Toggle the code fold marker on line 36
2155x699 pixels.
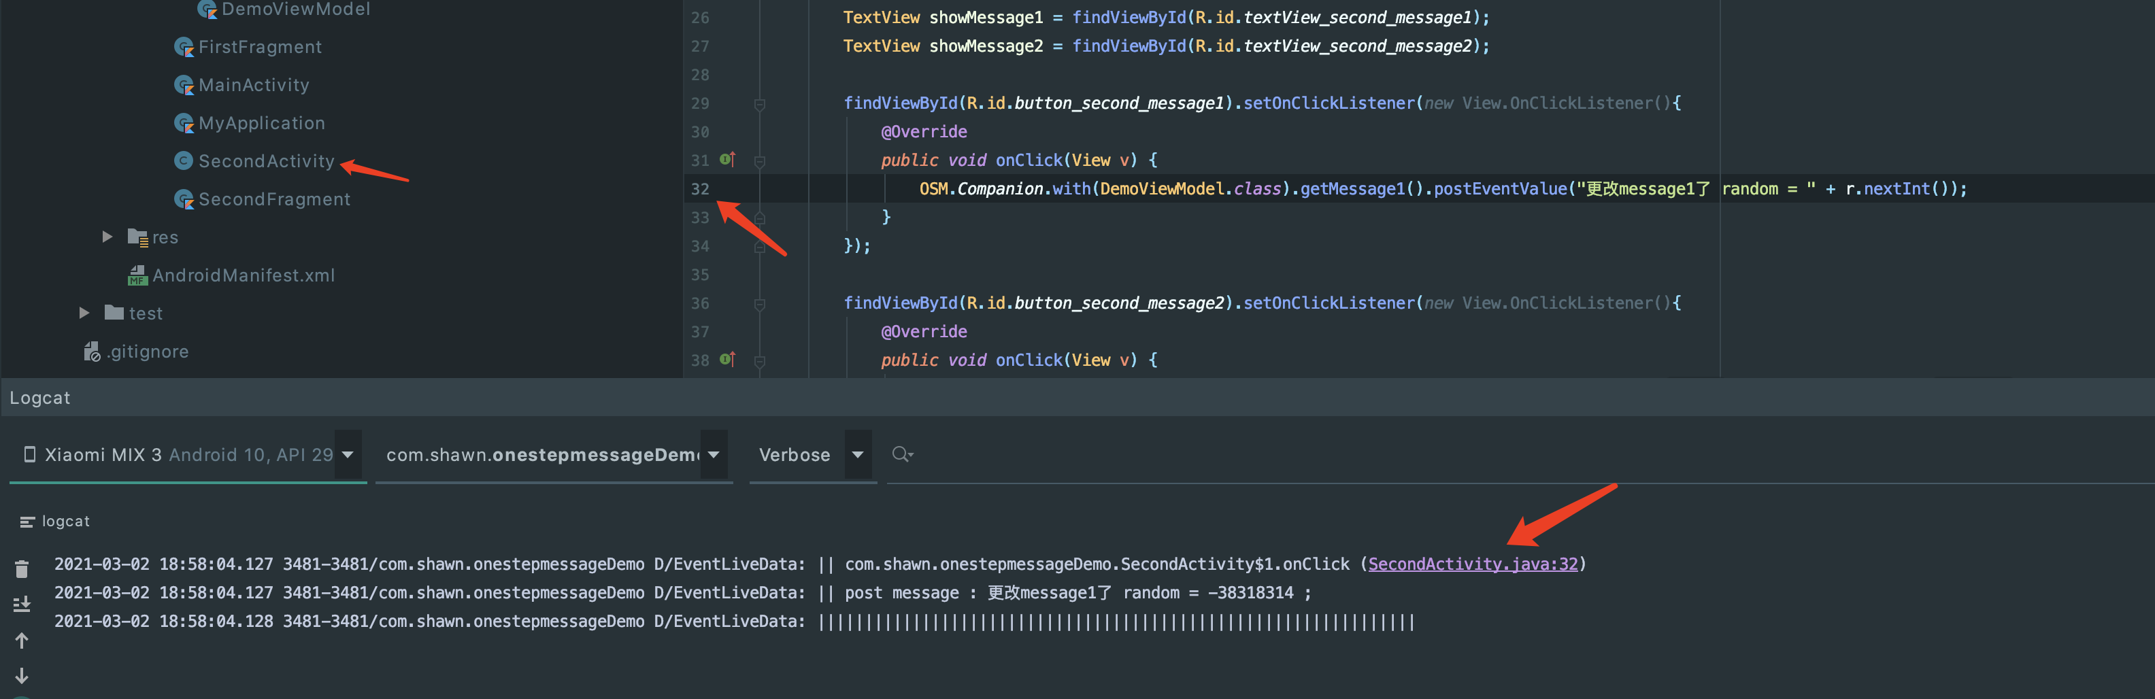point(760,305)
